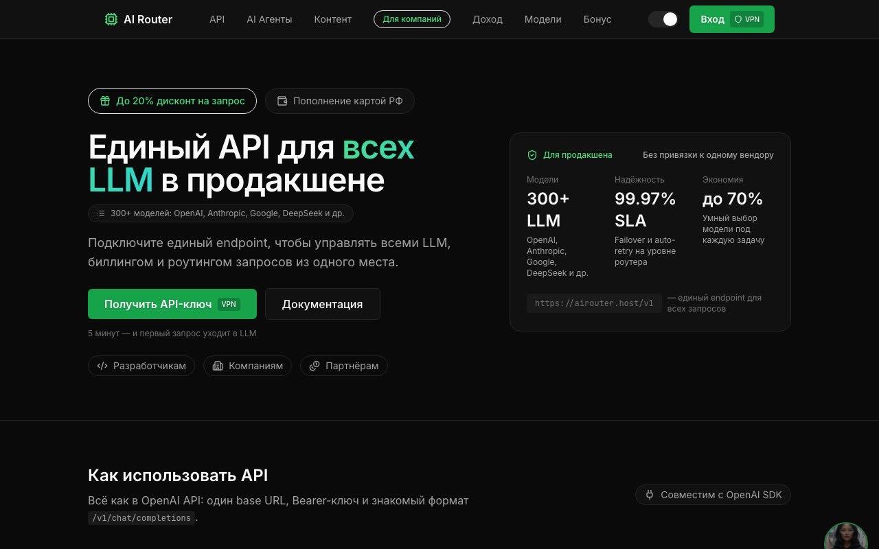Click the building icon in Компаниям chip
Image resolution: width=879 pixels, height=549 pixels.
click(x=218, y=366)
